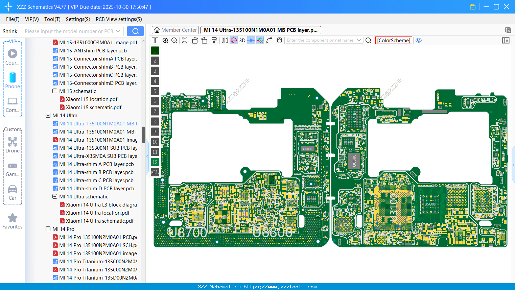The height and width of the screenshot is (290, 515).
Task: Collapse the MI 15 schematic section
Action: tap(54, 91)
